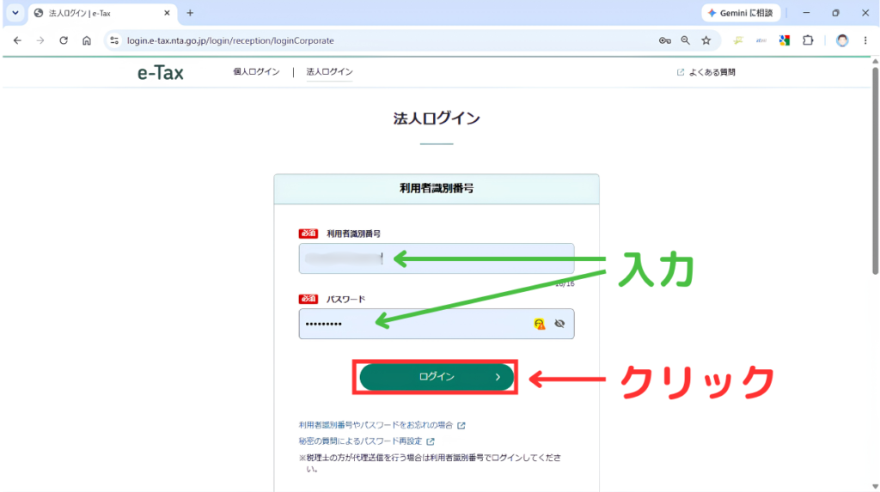This screenshot has height=492, width=880.
Task: Open the saved passwords key icon
Action: 665,40
